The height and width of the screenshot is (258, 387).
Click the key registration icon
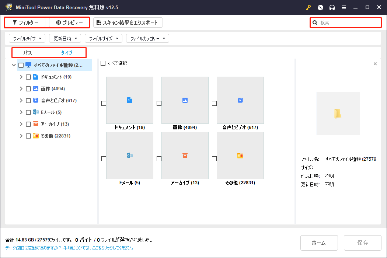point(308,7)
